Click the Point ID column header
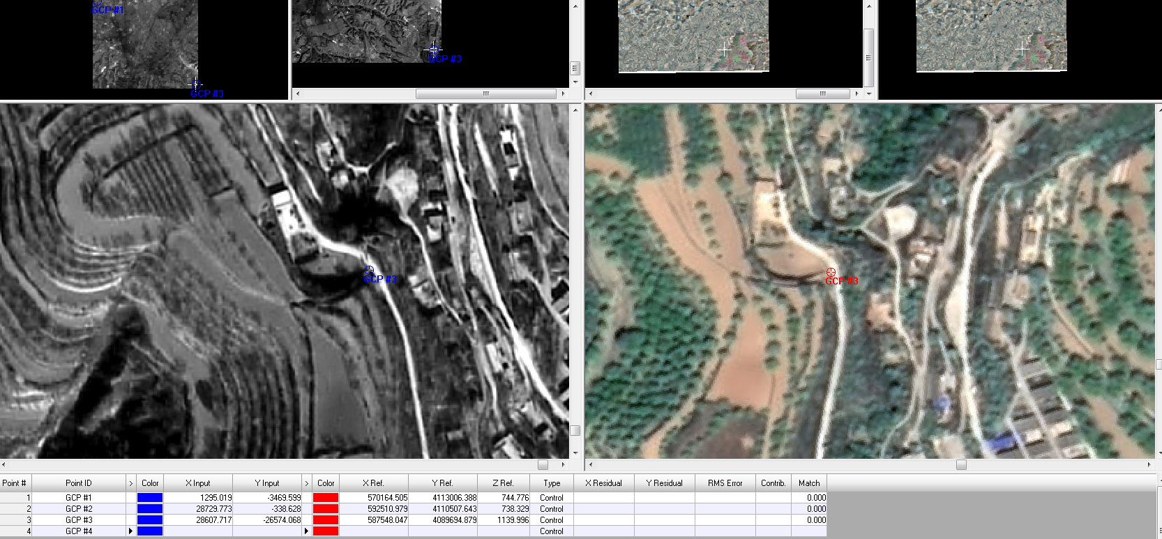This screenshot has width=1162, height=539. 79,483
